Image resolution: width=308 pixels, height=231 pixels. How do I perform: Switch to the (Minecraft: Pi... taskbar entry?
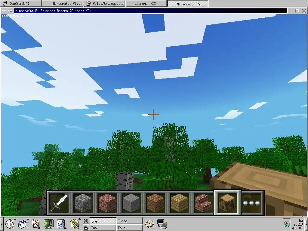coord(63,3)
